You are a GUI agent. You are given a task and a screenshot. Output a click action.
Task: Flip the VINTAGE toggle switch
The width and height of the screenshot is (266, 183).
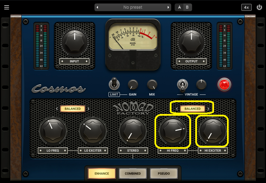182,85
